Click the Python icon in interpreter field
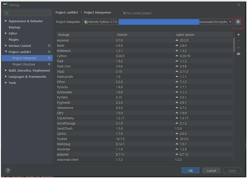This screenshot has width=247, height=178. point(86,22)
